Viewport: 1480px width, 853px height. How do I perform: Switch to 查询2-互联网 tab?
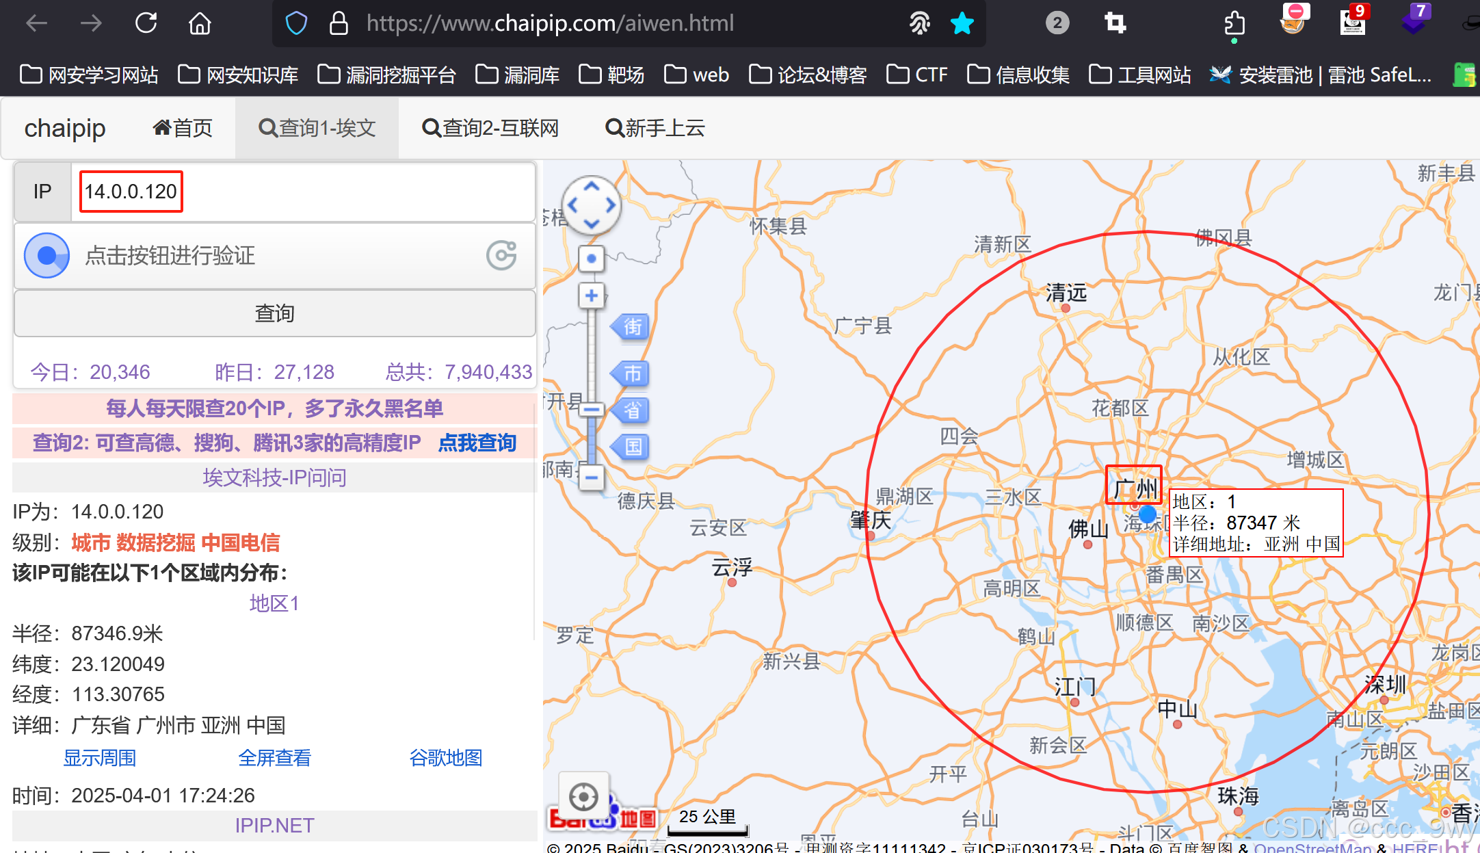click(490, 128)
